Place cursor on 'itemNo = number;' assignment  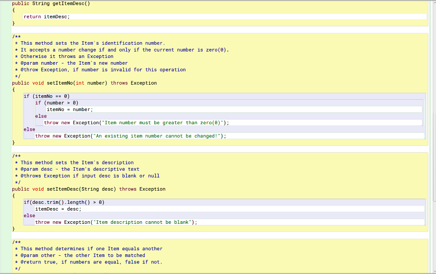tap(70, 109)
